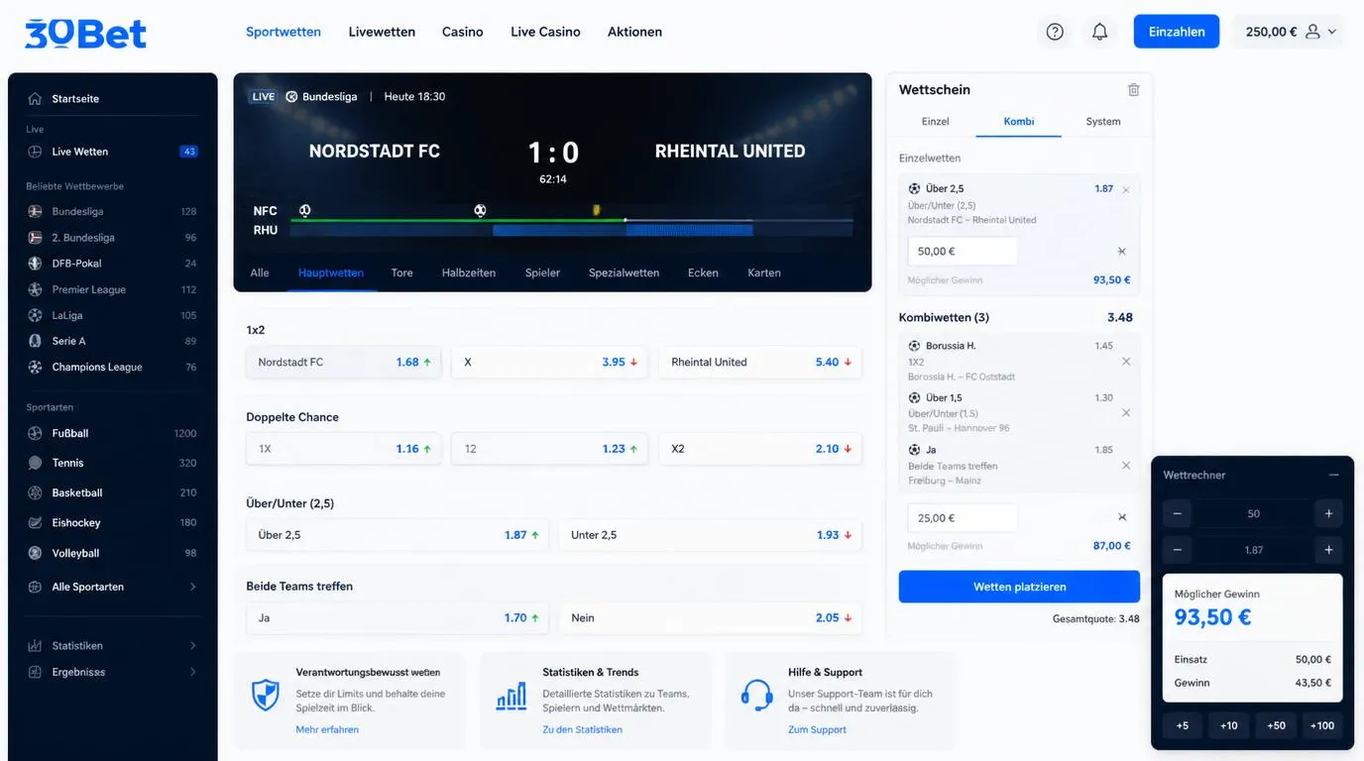Click the yellow card marker on the timeline
Screen dimensions: 1364x761
[596, 210]
